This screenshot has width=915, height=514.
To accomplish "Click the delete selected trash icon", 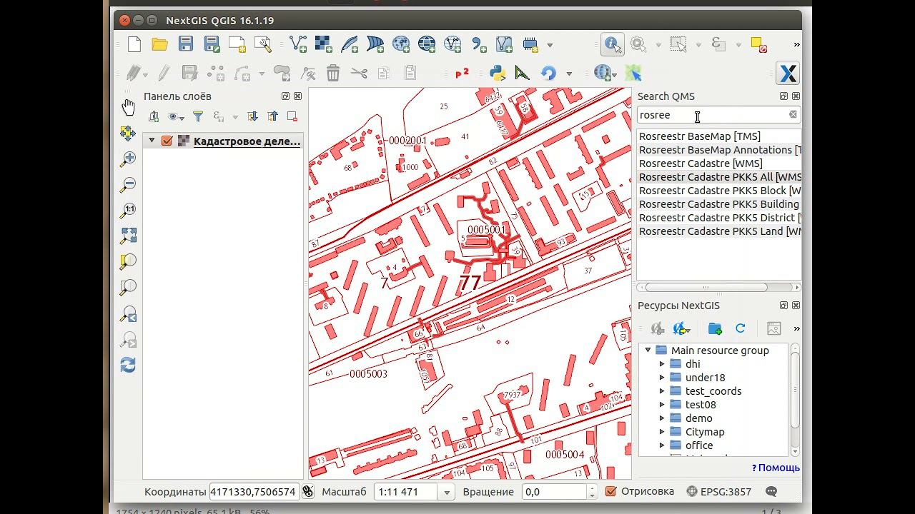I will 333,73.
